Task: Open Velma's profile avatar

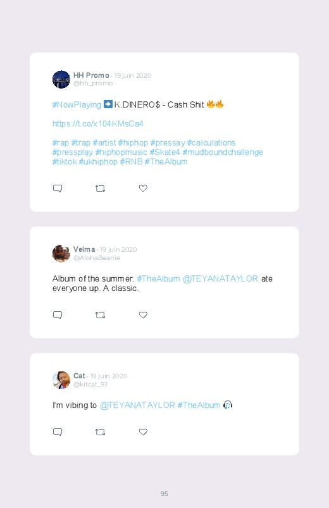Action: [61, 253]
